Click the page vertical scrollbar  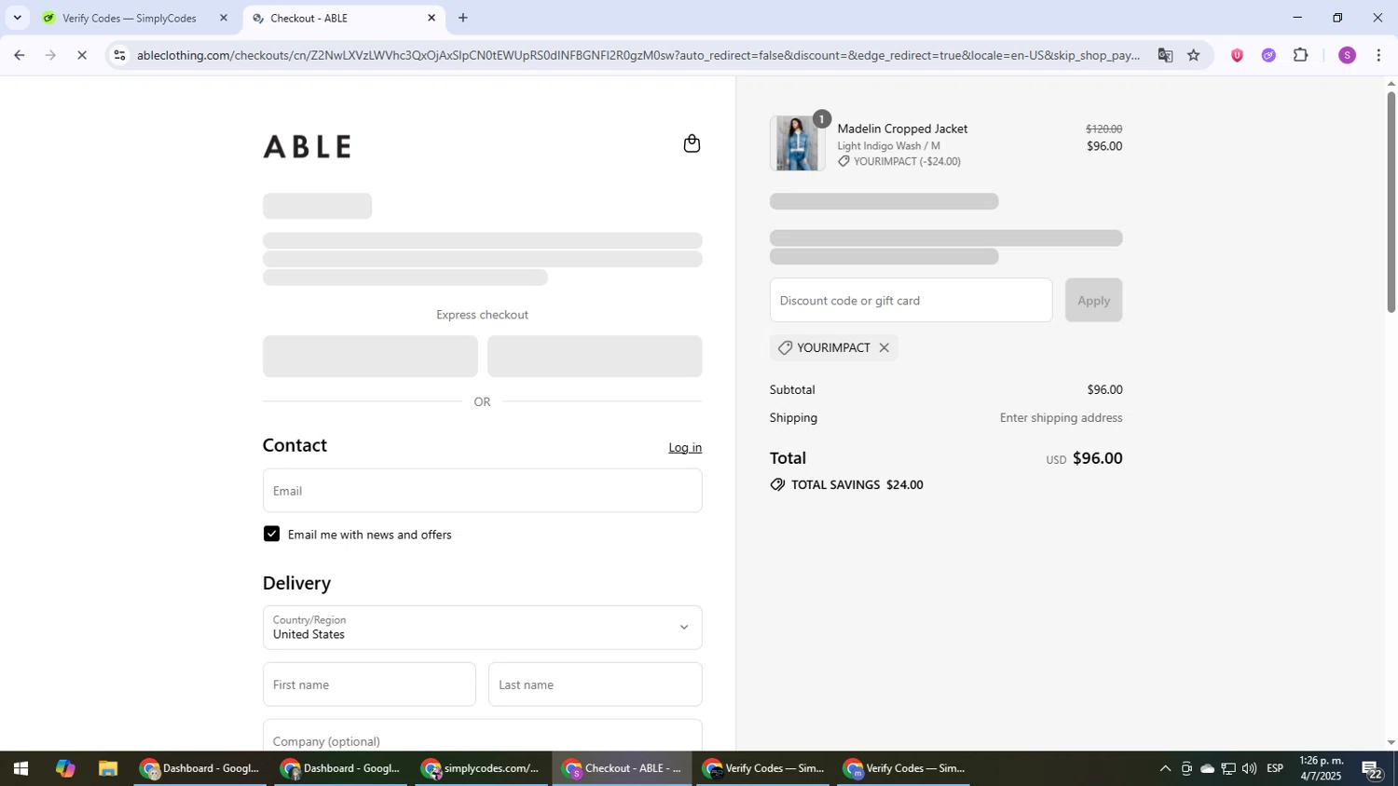[x=1391, y=202]
